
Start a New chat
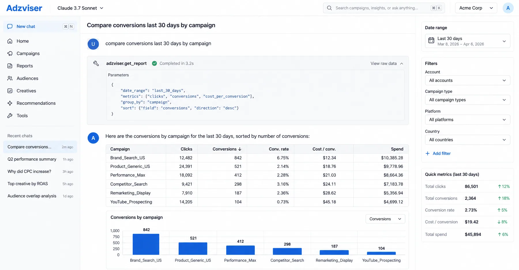[40, 26]
